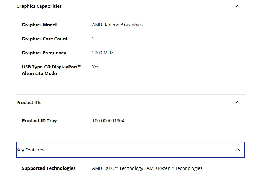
Task: Click the core count value 2
Action: click(93, 39)
